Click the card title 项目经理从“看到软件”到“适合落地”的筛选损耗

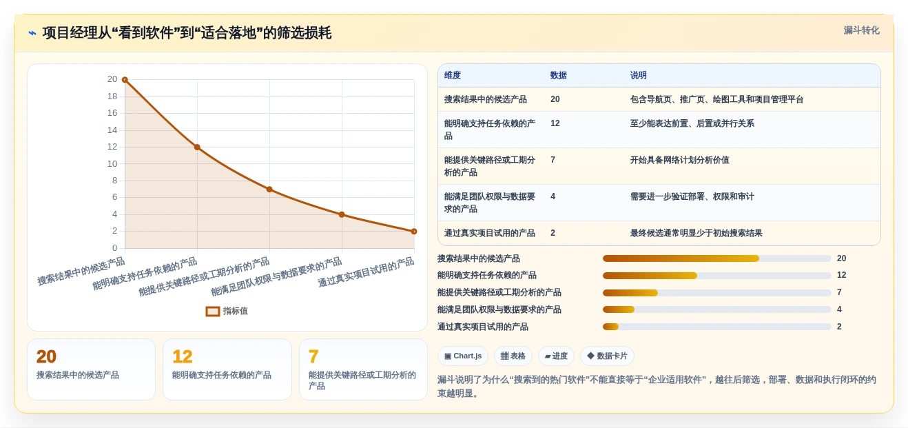pyautogui.click(x=187, y=33)
